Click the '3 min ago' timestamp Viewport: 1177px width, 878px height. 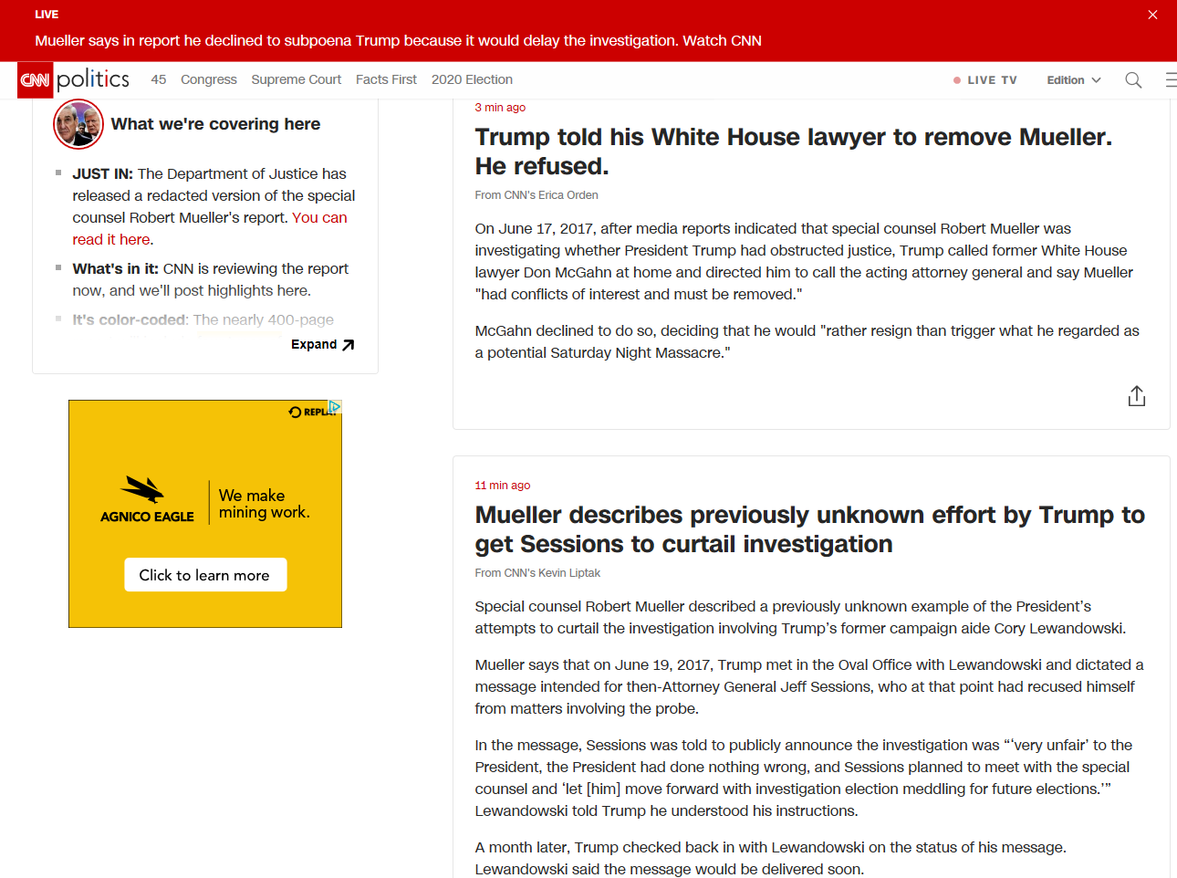(500, 108)
